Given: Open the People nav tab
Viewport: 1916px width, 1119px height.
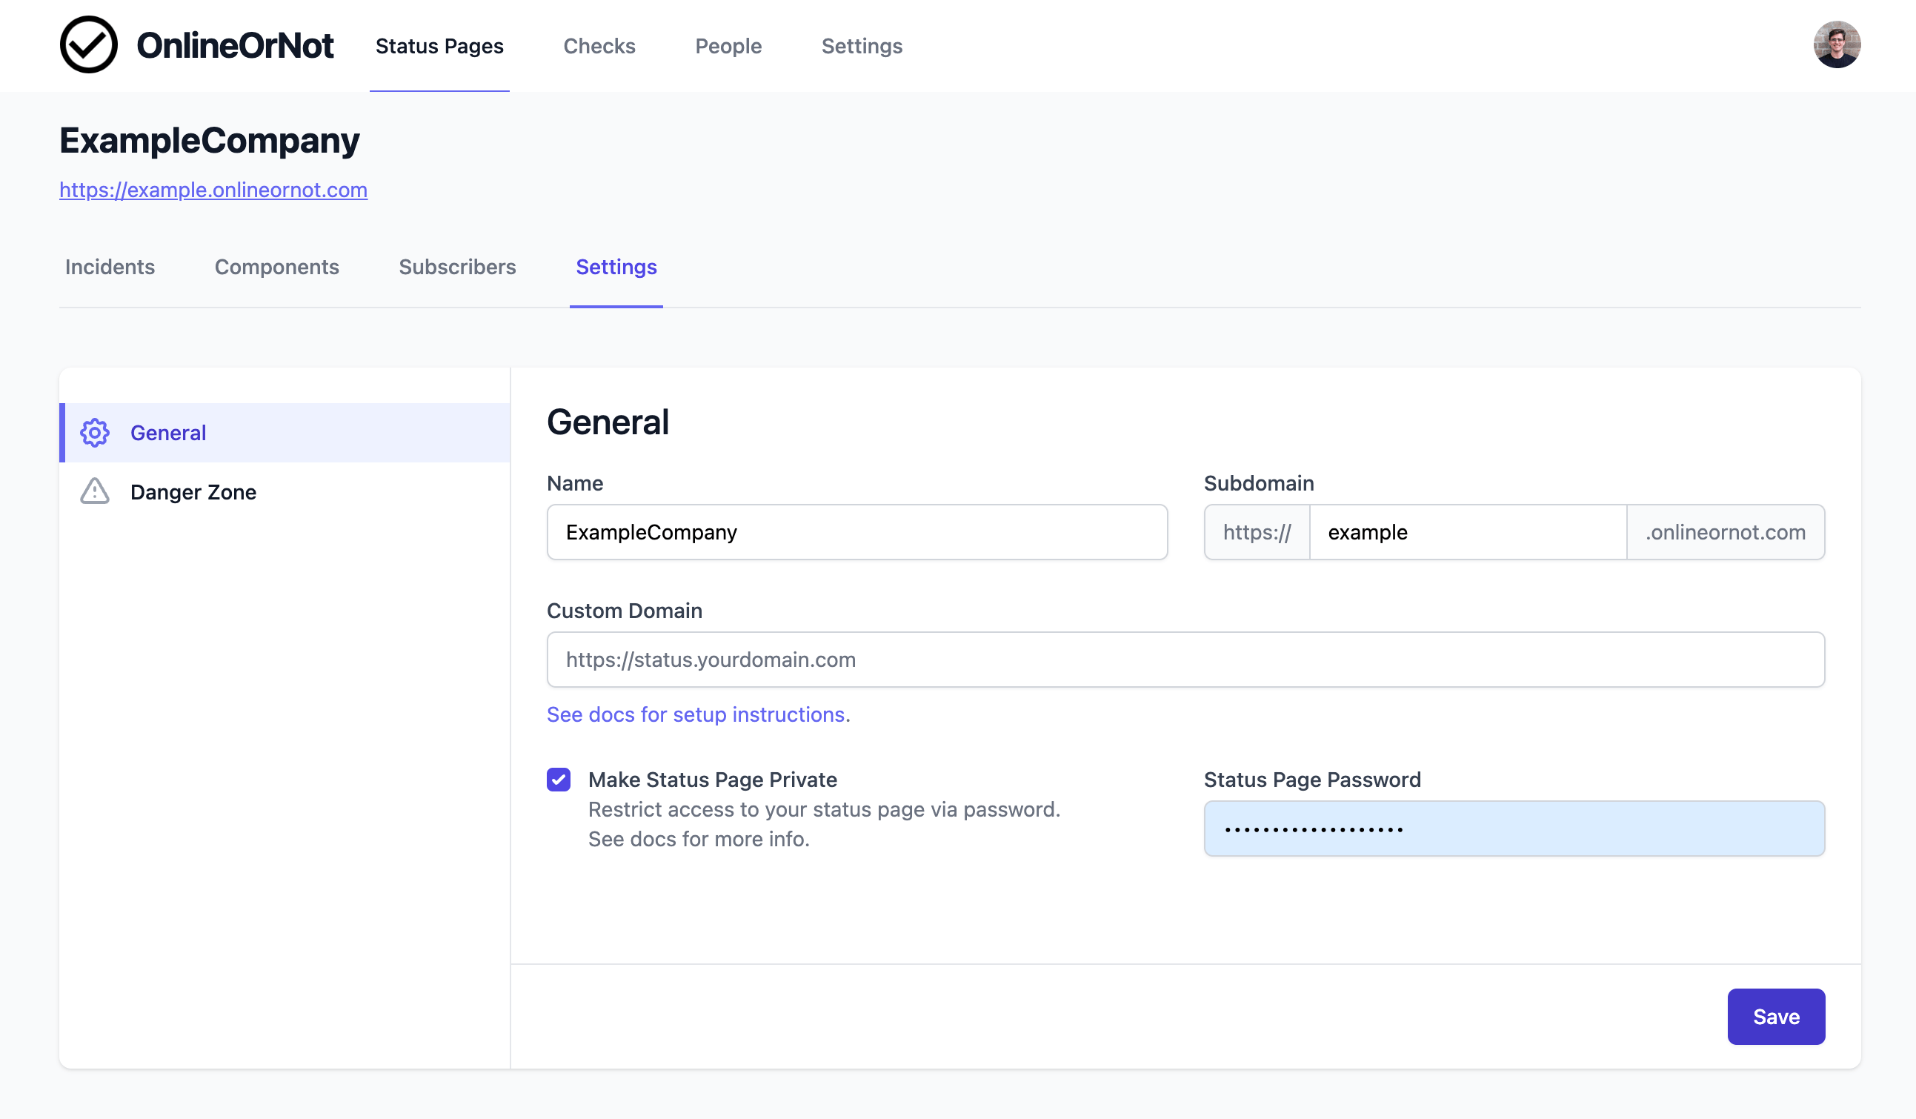Looking at the screenshot, I should [x=728, y=46].
